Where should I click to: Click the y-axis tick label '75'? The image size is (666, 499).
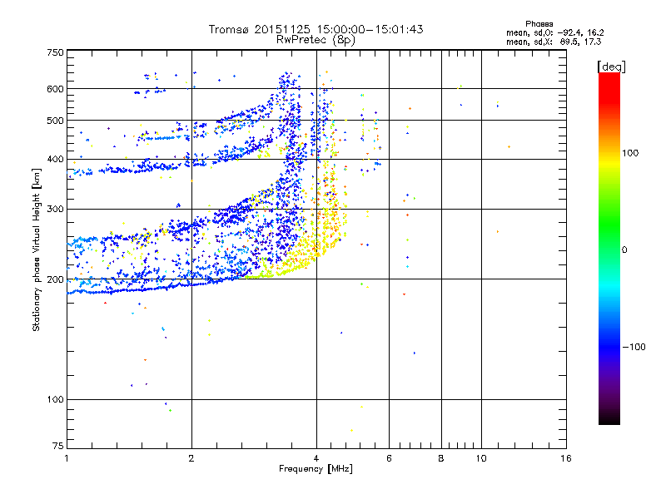click(x=58, y=446)
